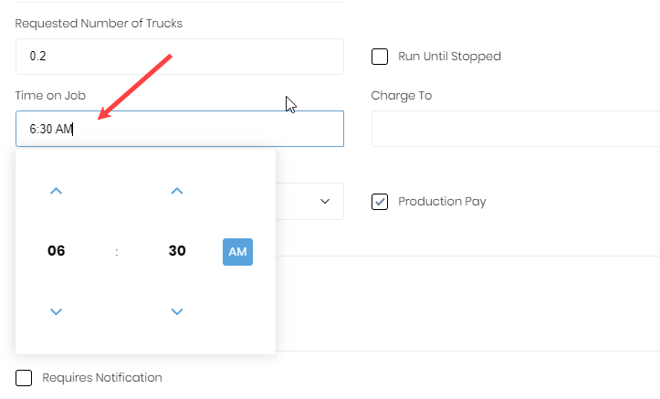This screenshot has height=399, width=660.
Task: Select the hour value 06
Action: click(57, 251)
